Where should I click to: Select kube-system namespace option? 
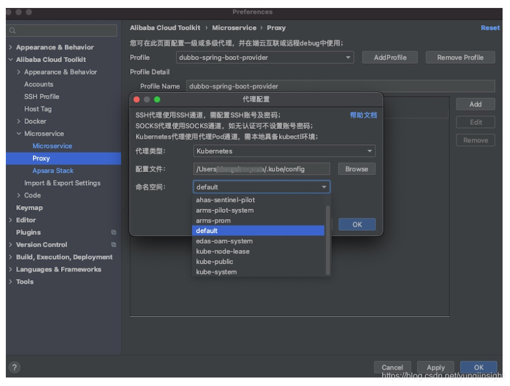(258, 272)
